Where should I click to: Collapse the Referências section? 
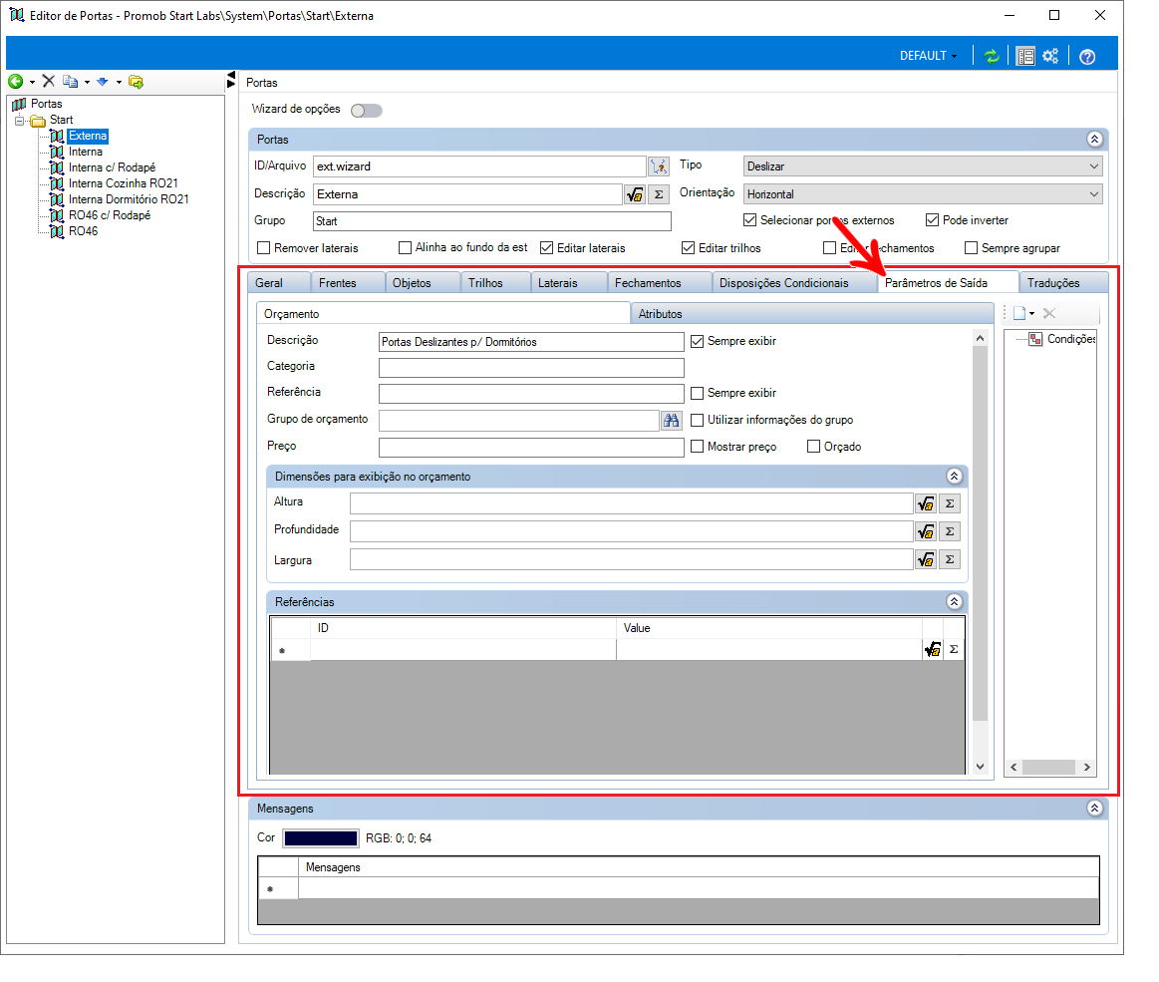pyautogui.click(x=955, y=602)
